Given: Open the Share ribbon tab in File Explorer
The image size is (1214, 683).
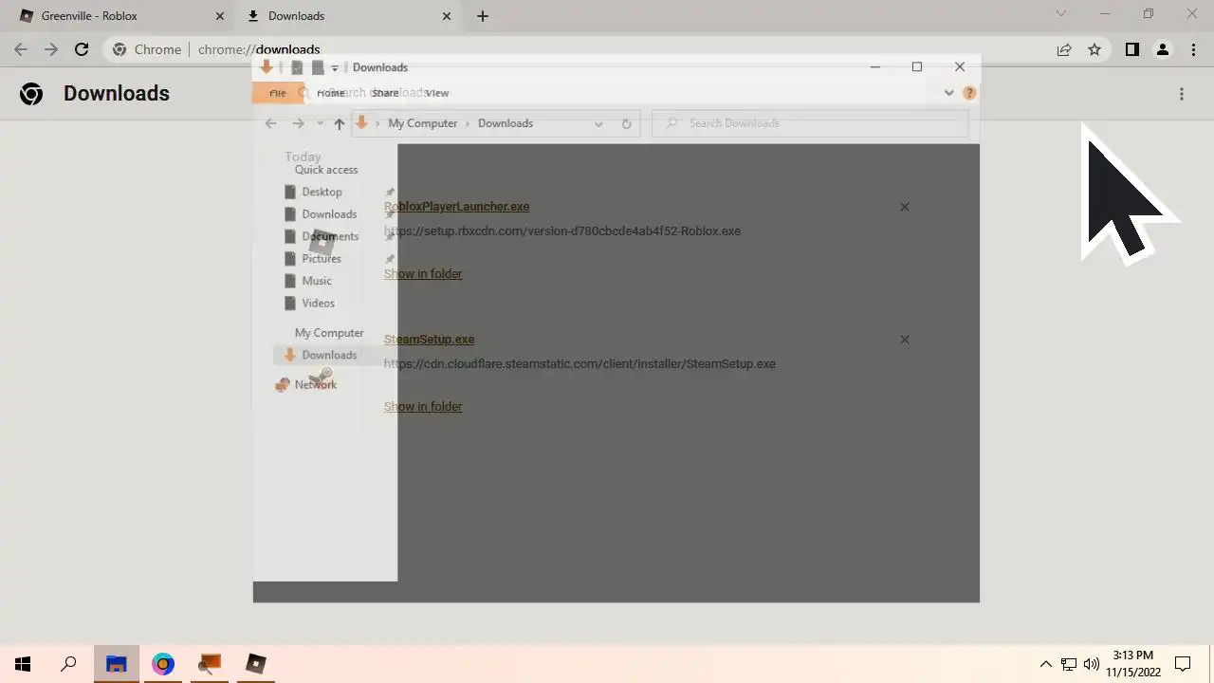Looking at the screenshot, I should click(x=385, y=93).
